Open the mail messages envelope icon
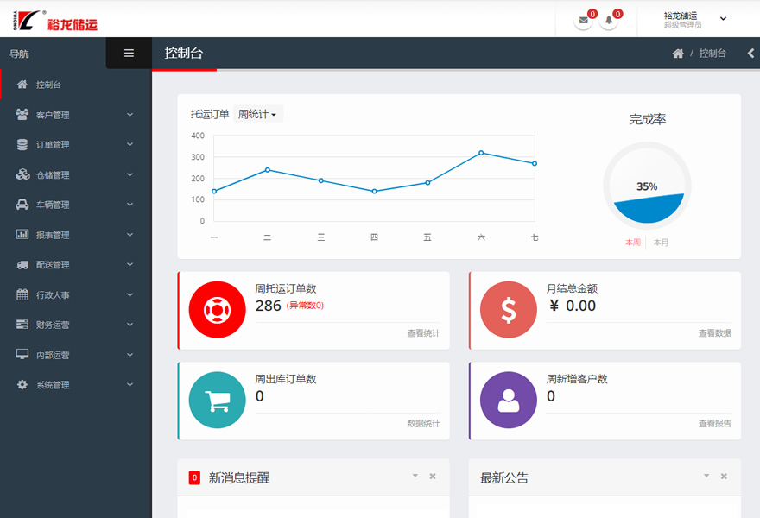The image size is (760, 518). click(x=583, y=21)
